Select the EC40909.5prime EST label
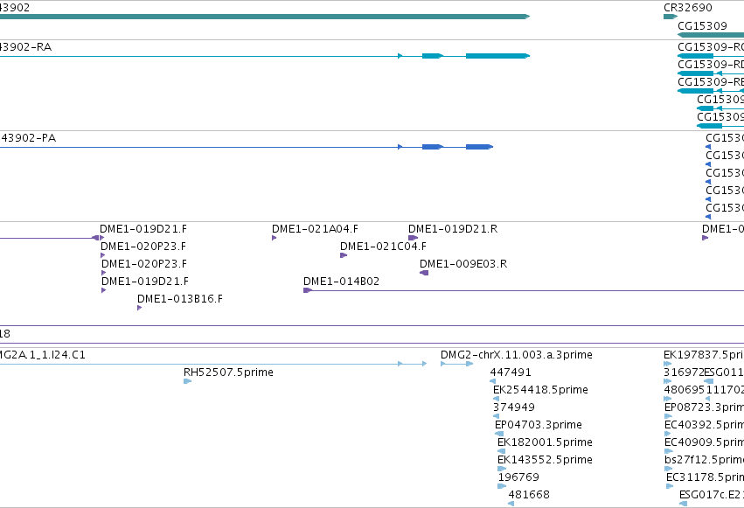Viewport: 744px width, 508px height. pyautogui.click(x=704, y=442)
